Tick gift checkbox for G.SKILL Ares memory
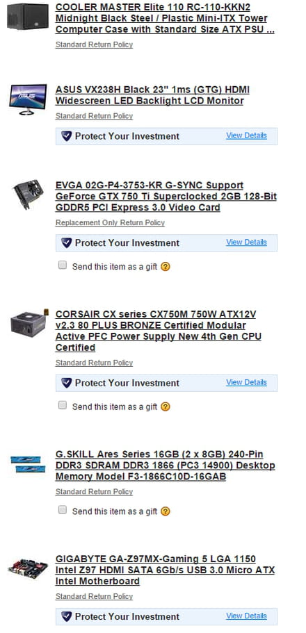 click(63, 510)
